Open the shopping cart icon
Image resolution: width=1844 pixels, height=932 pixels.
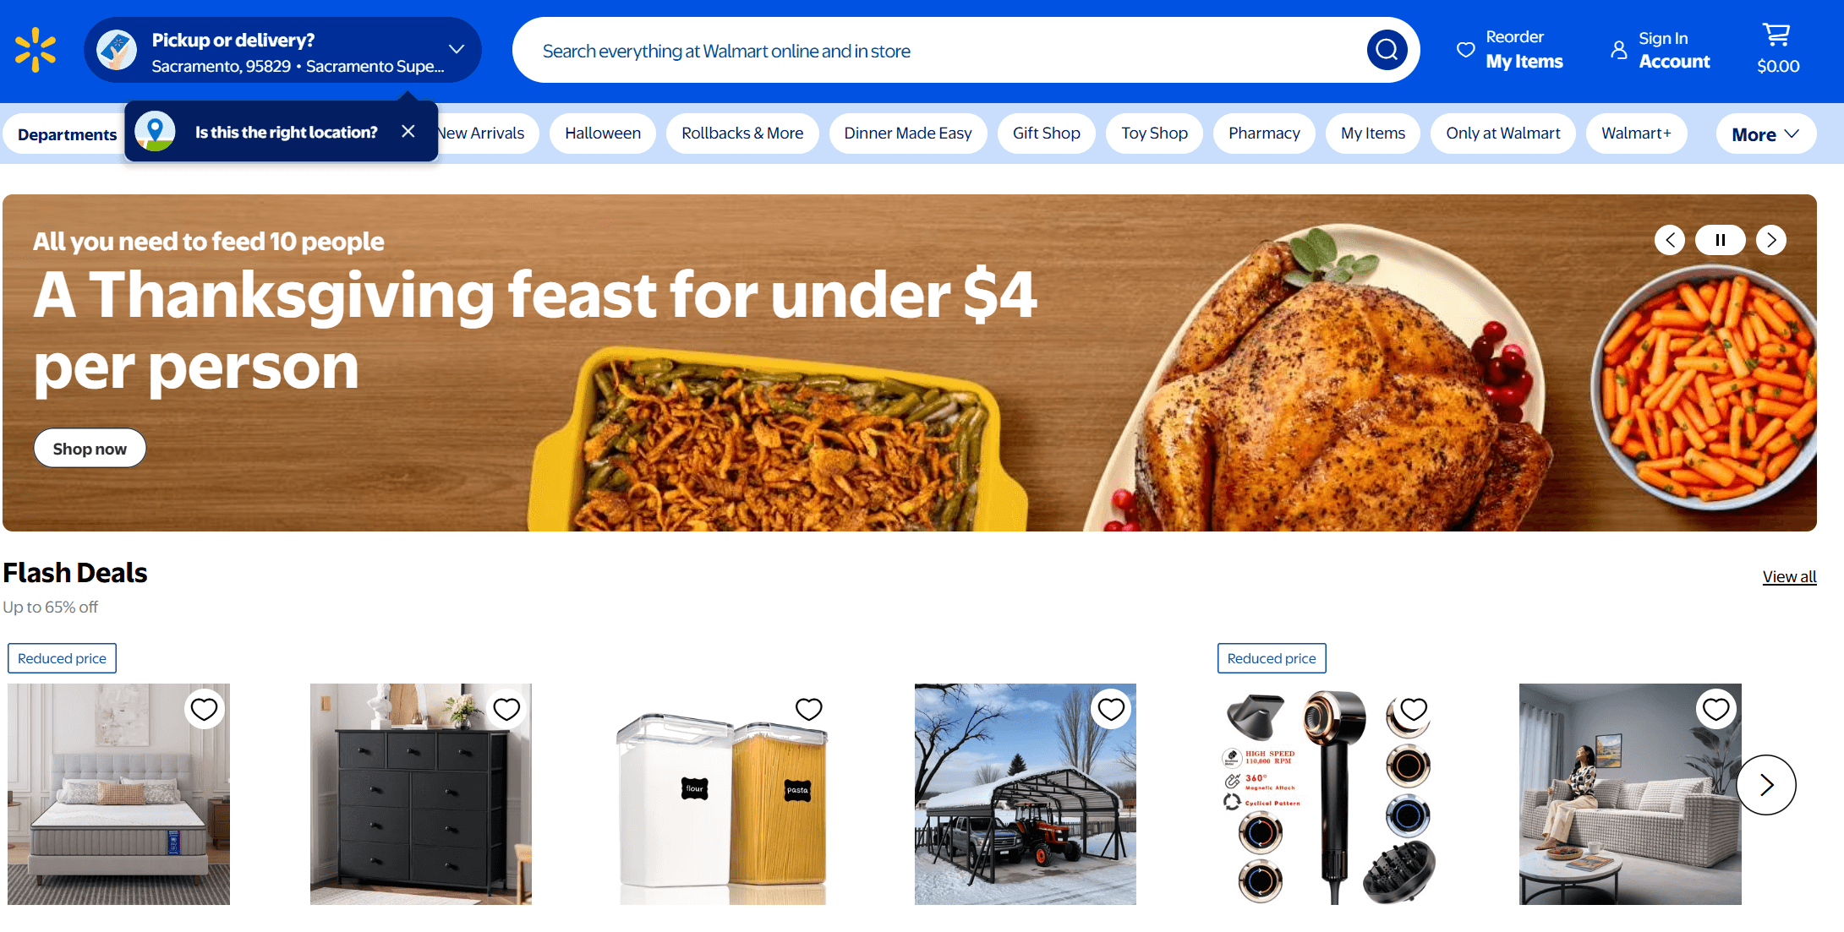(x=1776, y=35)
